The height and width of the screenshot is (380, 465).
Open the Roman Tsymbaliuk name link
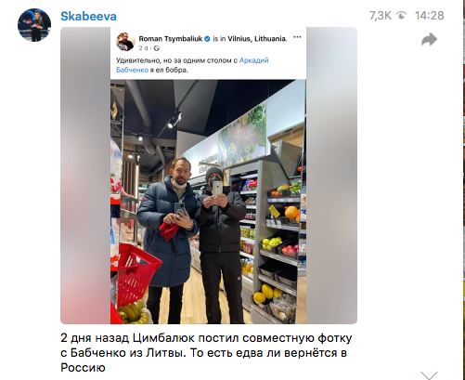pyautogui.click(x=171, y=39)
